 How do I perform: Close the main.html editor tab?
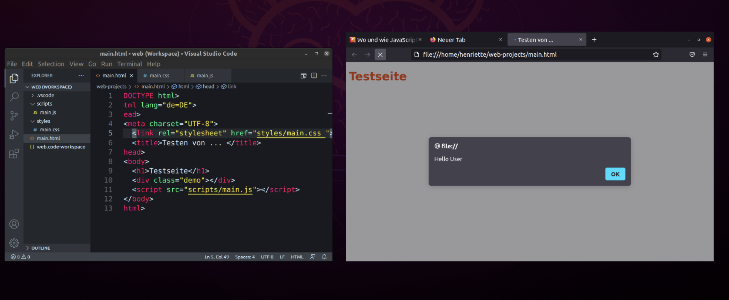[x=132, y=76]
